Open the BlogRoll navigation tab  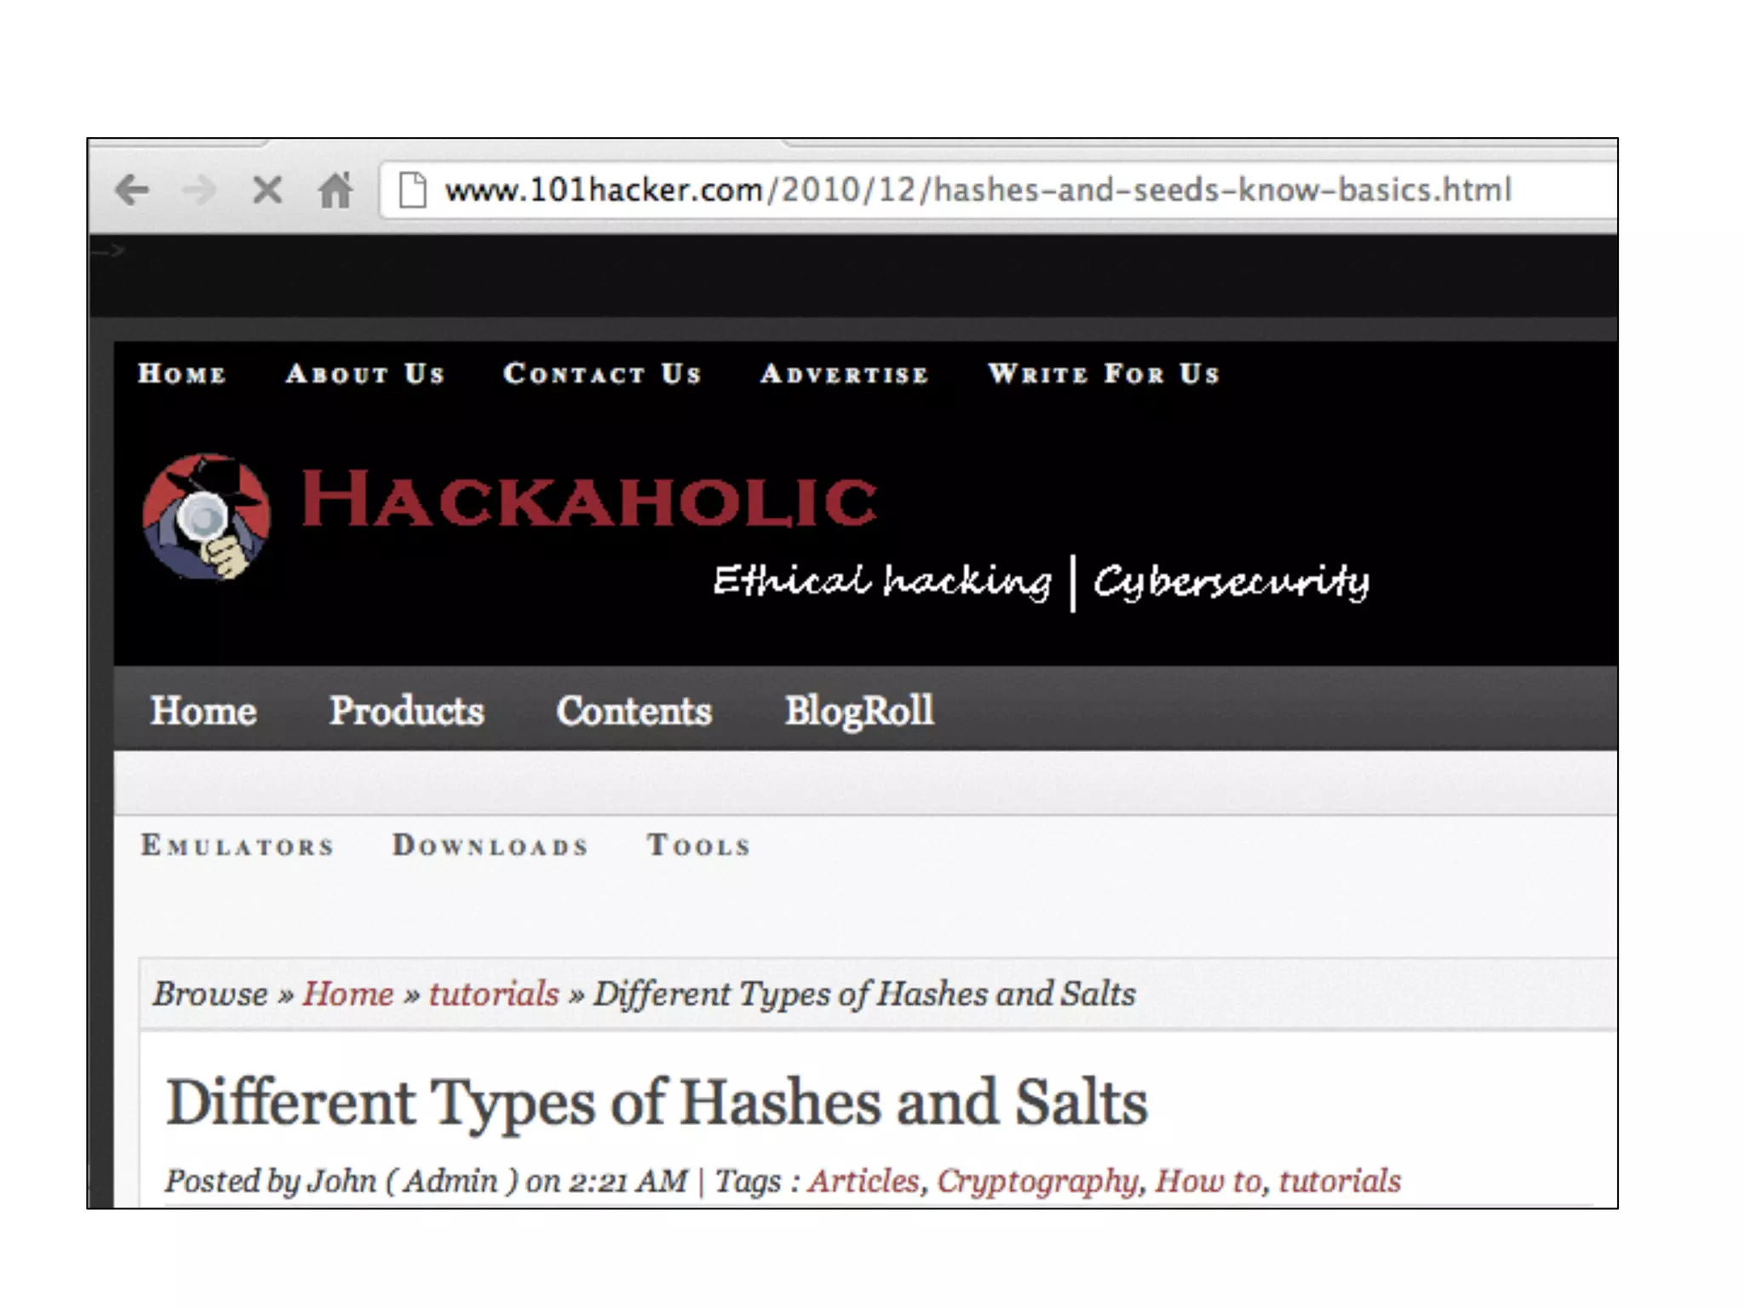(858, 710)
